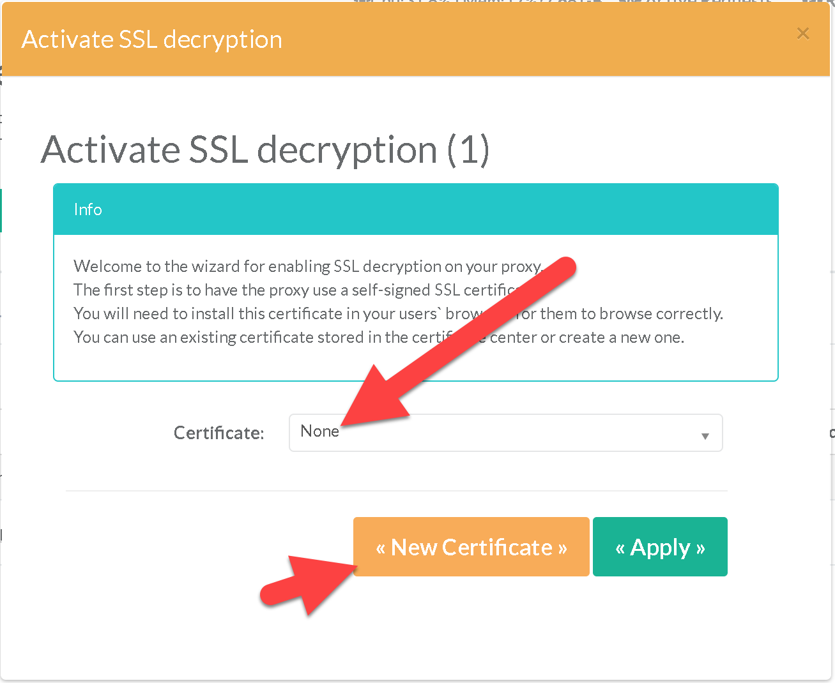Open the Certificate dropdown list
The width and height of the screenshot is (835, 683).
pos(505,433)
